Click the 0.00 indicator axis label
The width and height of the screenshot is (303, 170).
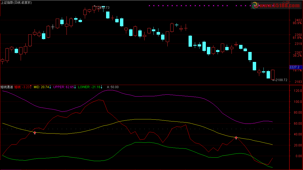pos(299,156)
